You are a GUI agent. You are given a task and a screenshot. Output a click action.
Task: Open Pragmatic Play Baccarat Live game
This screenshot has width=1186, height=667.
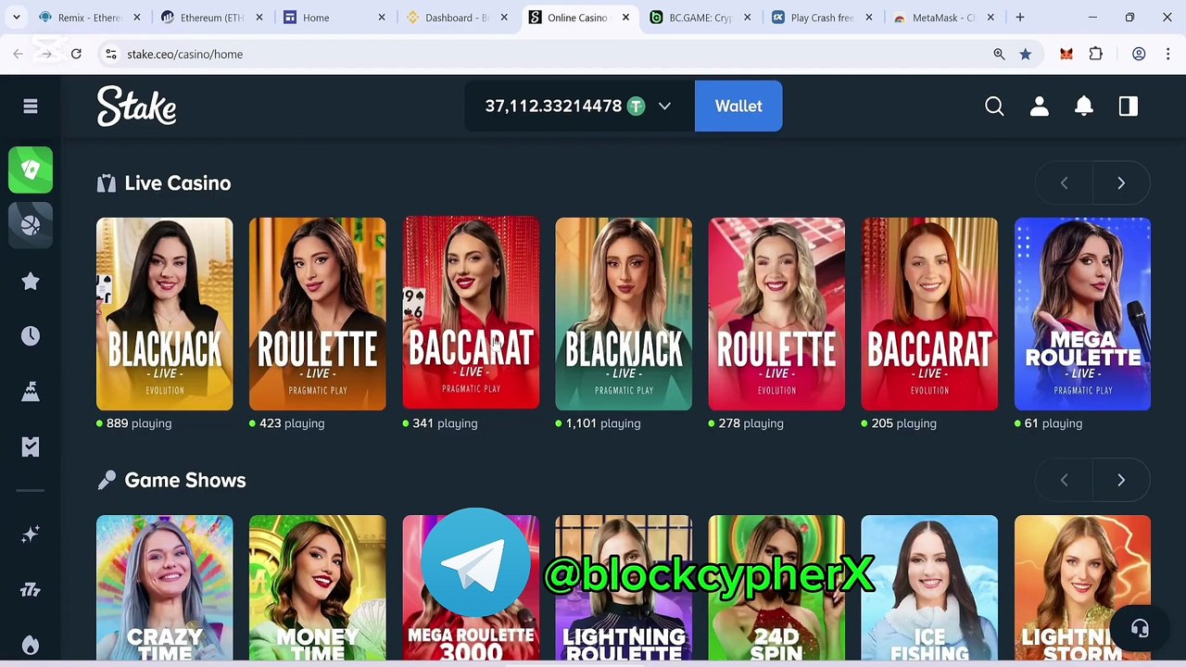click(x=471, y=312)
